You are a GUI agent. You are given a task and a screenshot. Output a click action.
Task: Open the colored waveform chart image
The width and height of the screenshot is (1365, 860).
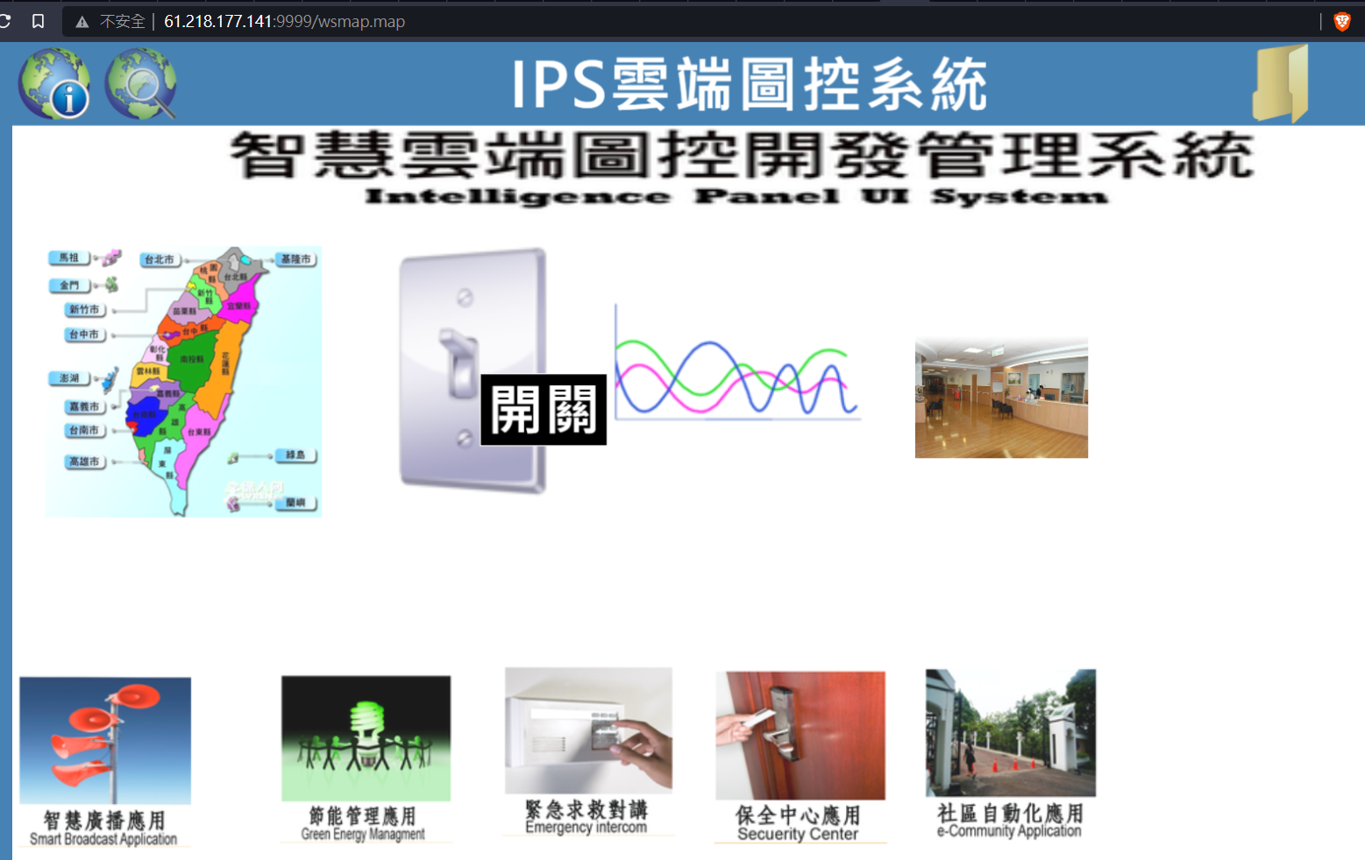[737, 363]
